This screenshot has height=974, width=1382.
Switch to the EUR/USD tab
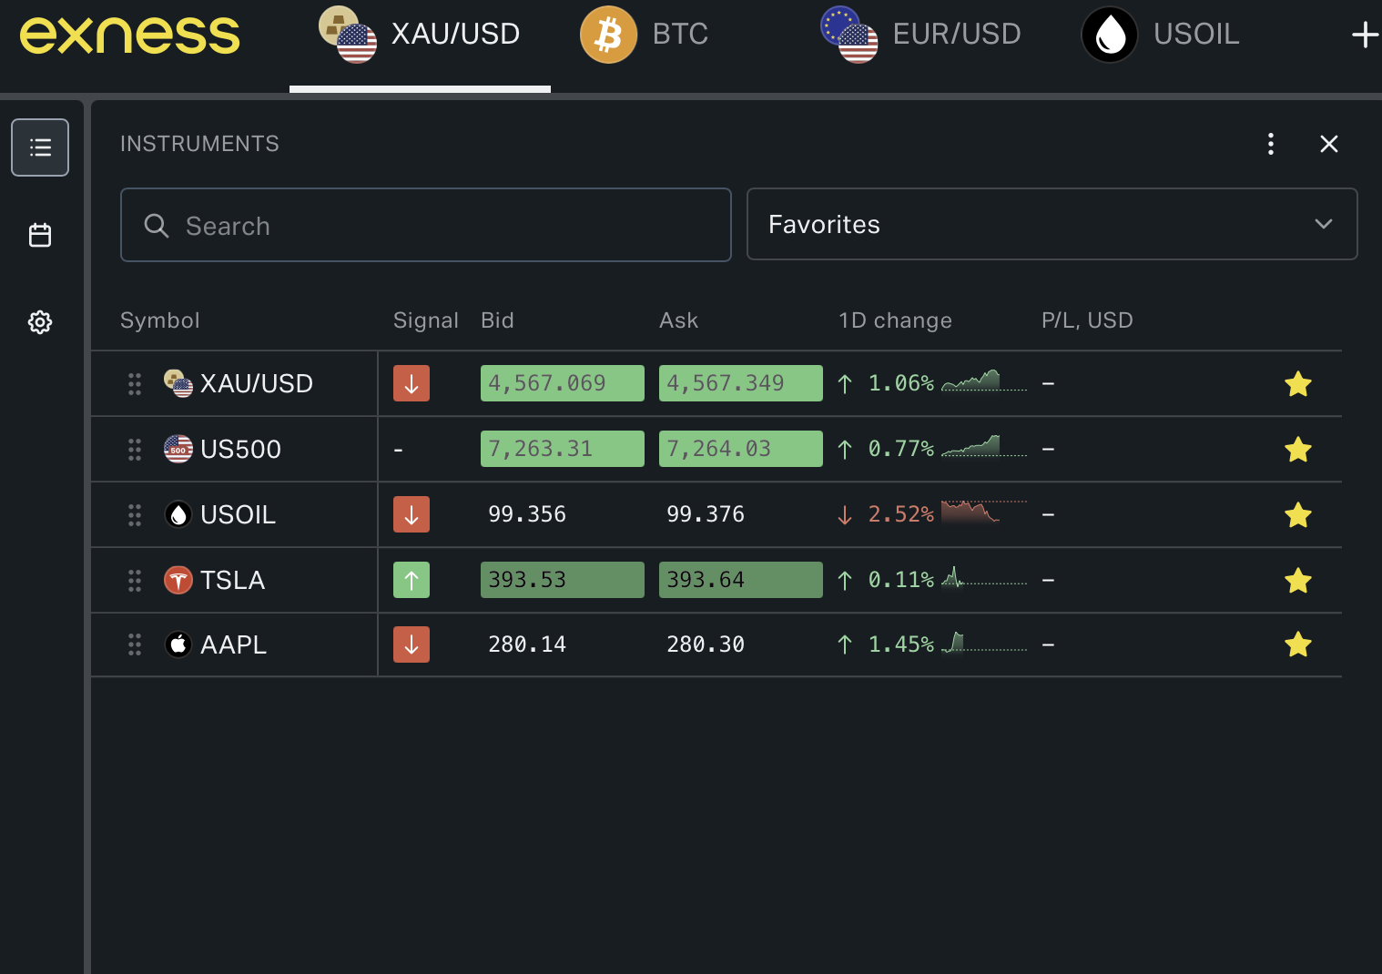click(920, 35)
